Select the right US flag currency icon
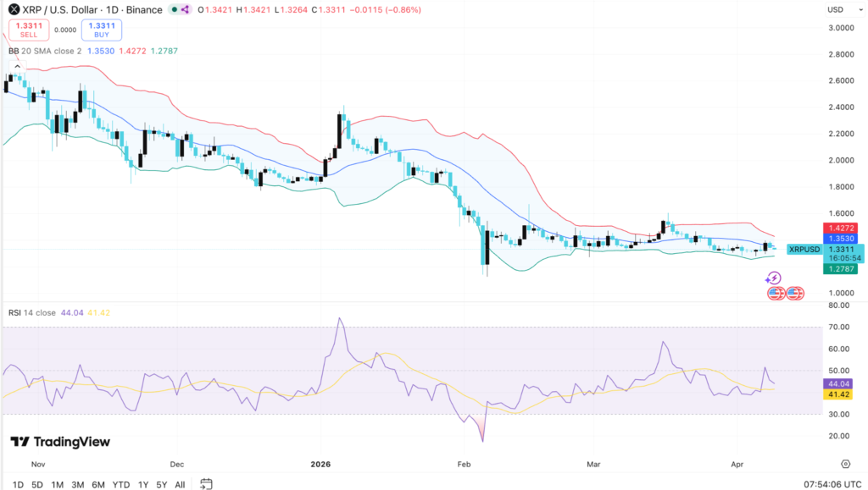This screenshot has width=868, height=490. [795, 293]
